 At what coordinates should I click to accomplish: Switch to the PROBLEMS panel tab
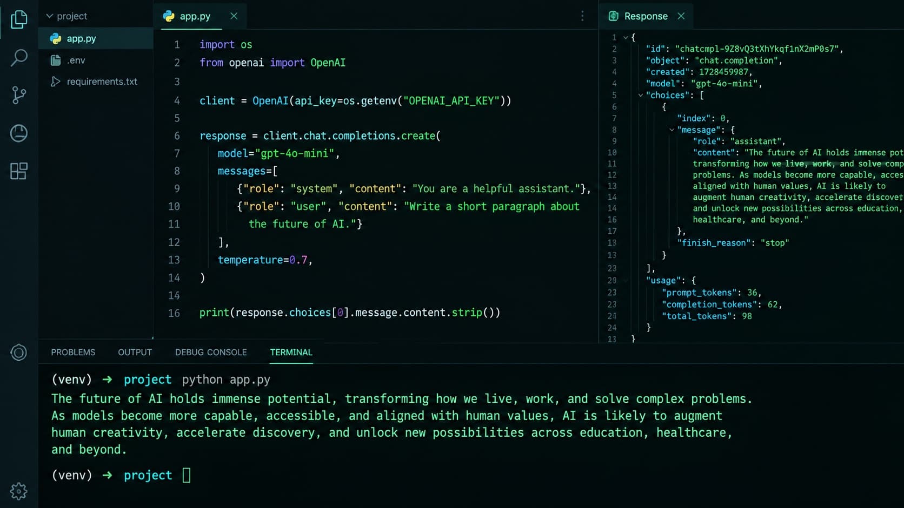coord(73,352)
